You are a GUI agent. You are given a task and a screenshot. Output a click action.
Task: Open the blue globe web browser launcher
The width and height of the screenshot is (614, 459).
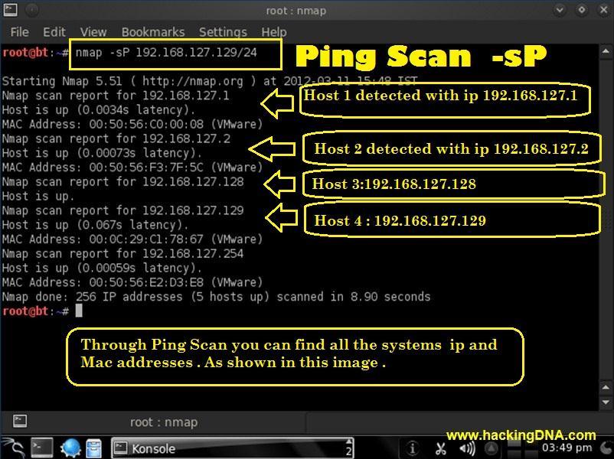(70, 448)
